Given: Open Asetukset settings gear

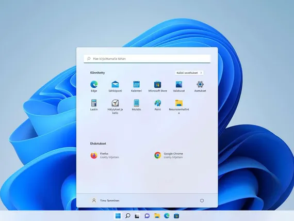Looking at the screenshot, I should pos(200,86).
